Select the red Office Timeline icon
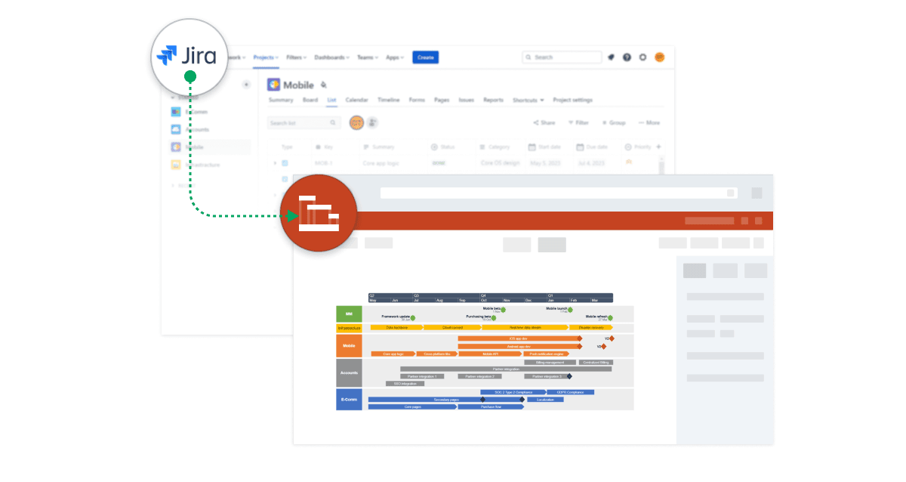 pyautogui.click(x=320, y=212)
